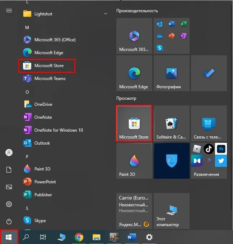Open Paint 3D from the app list
233x244 pixels.
[65, 169]
